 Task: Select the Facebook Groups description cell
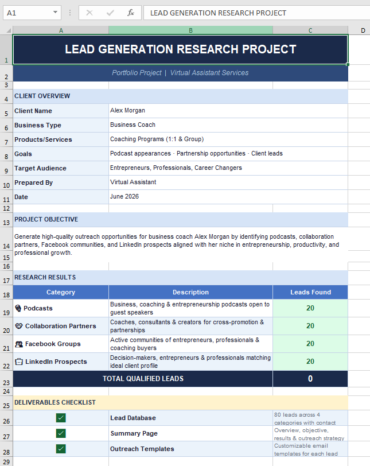pos(190,344)
